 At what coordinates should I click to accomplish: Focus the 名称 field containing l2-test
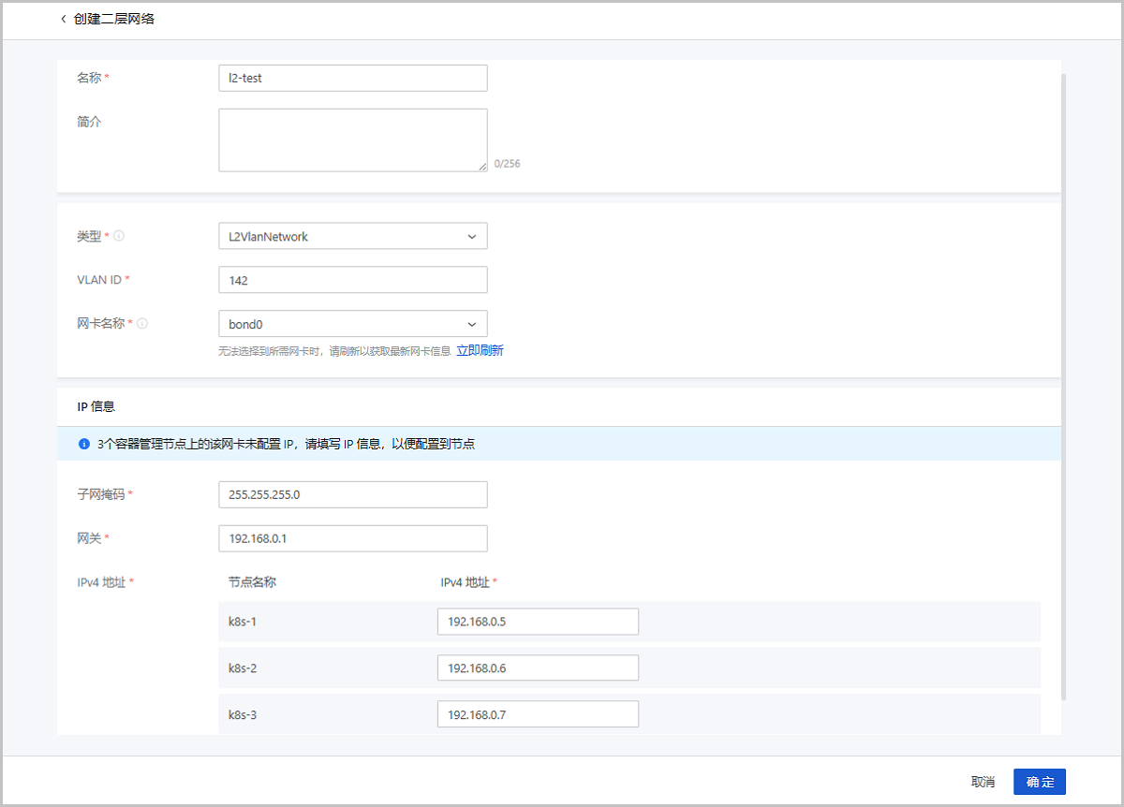coord(352,78)
